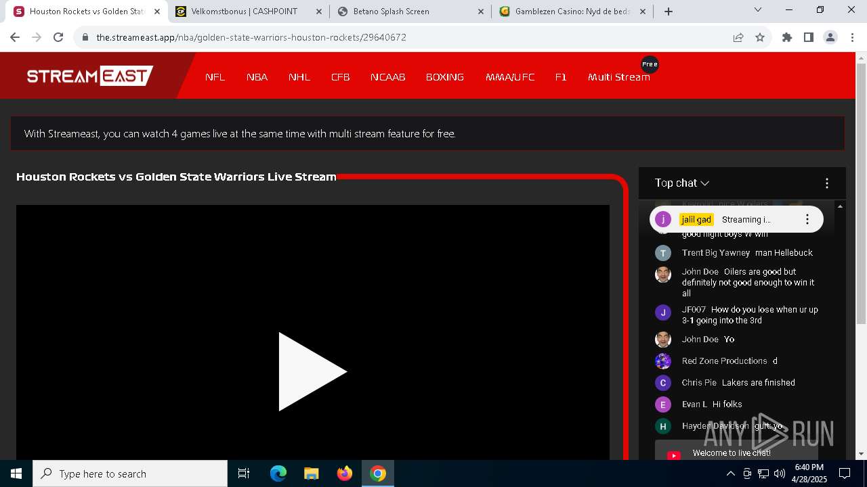Open the BOXING section

point(444,77)
